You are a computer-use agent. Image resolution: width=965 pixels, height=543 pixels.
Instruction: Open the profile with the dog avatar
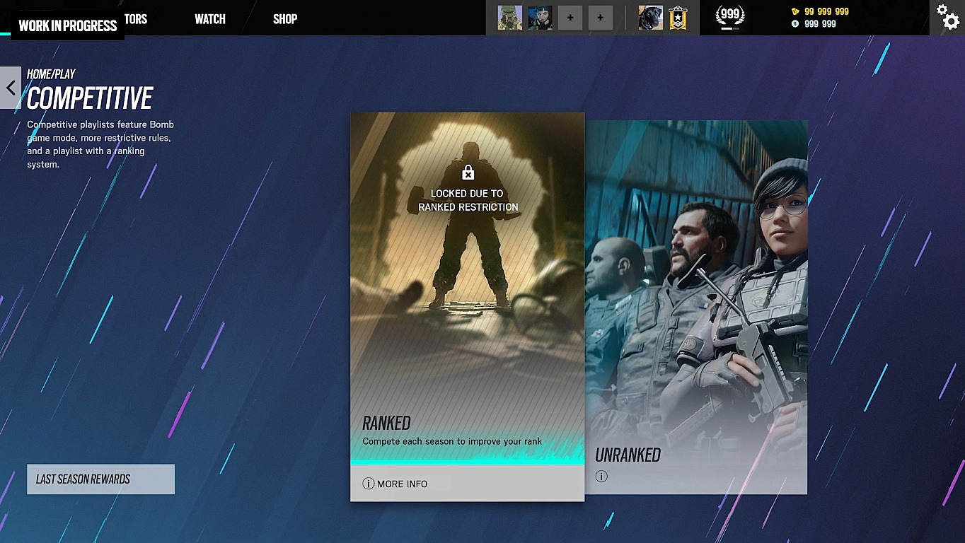click(650, 18)
